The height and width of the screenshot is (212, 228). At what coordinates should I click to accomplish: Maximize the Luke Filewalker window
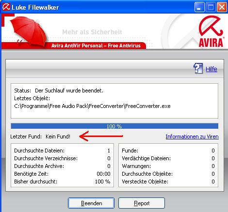(x=211, y=7)
